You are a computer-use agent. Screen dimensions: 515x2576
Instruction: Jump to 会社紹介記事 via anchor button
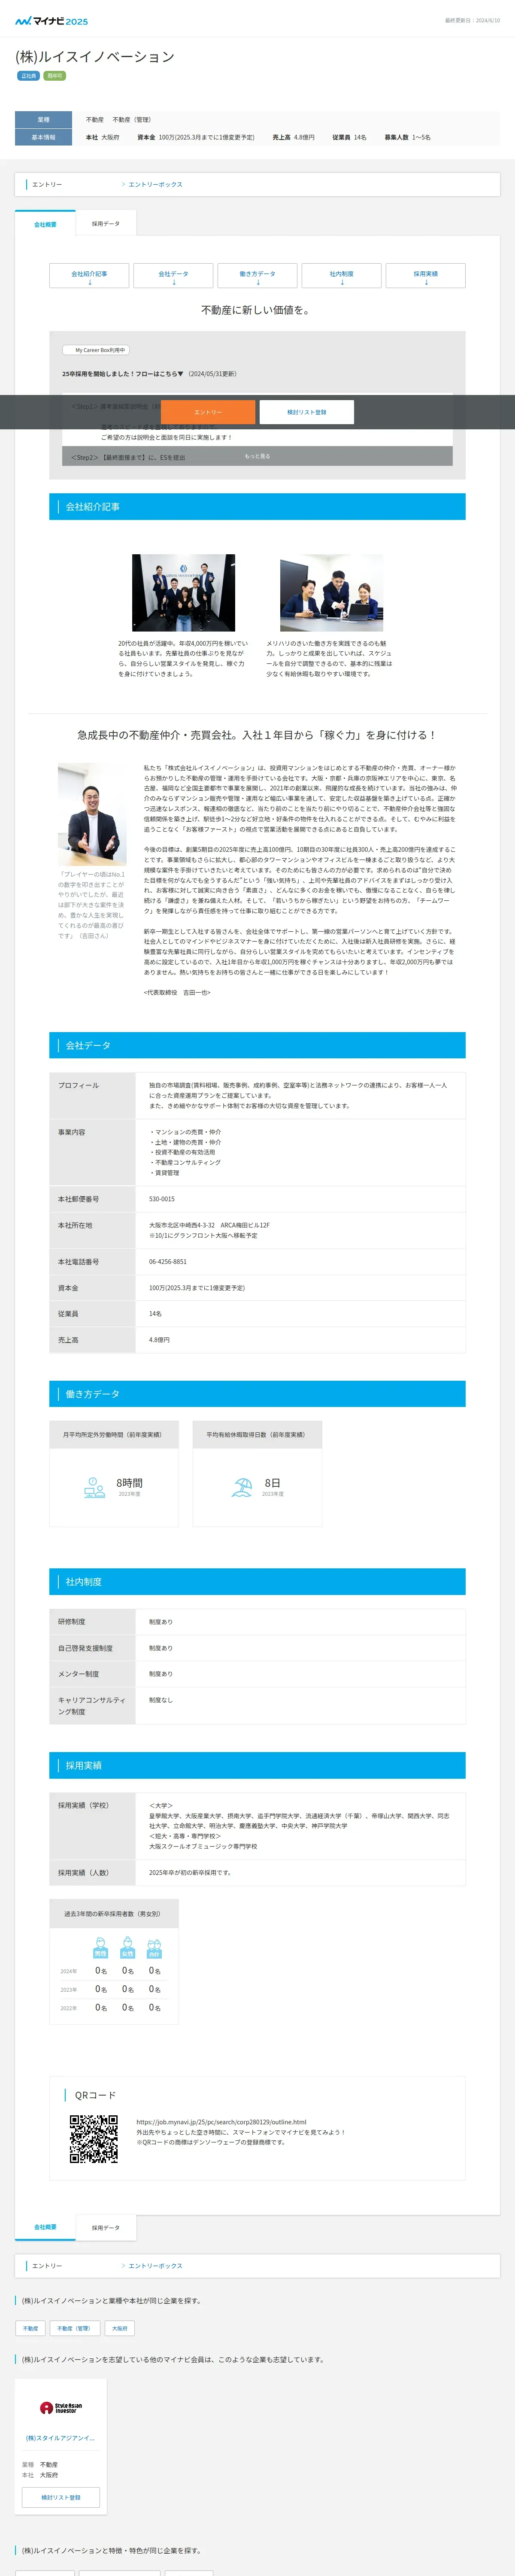[89, 276]
